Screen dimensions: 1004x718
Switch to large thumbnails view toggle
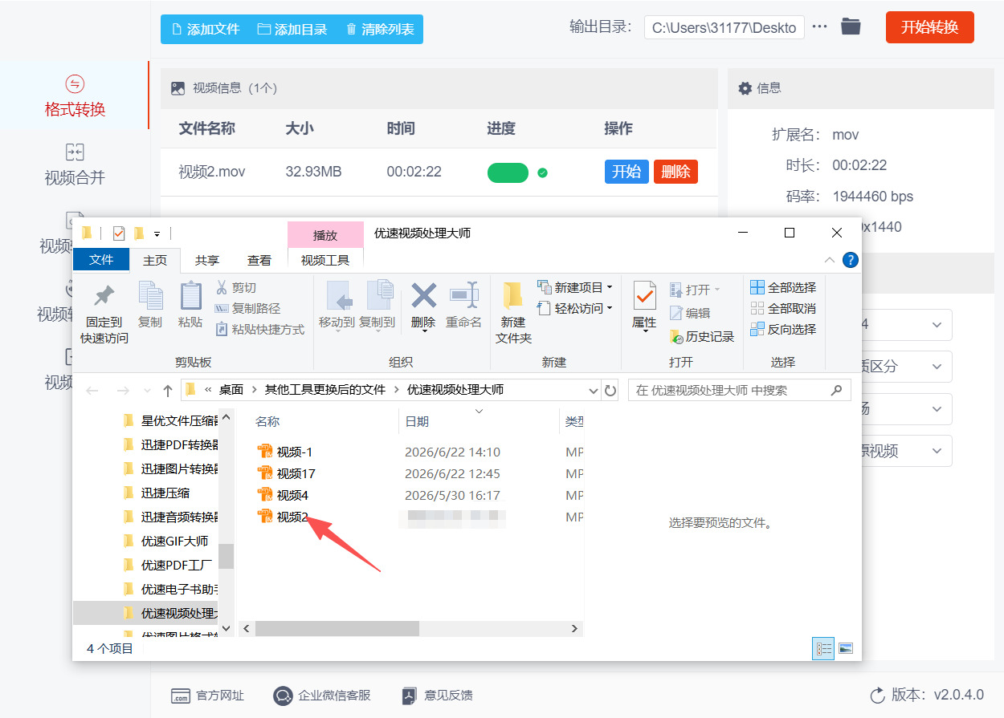[845, 648]
